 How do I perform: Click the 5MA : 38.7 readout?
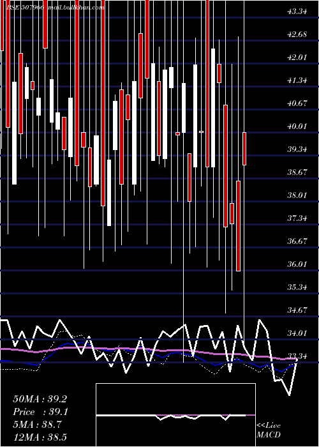(37, 425)
